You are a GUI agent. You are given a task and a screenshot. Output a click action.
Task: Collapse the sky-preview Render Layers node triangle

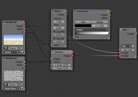point(4,22)
